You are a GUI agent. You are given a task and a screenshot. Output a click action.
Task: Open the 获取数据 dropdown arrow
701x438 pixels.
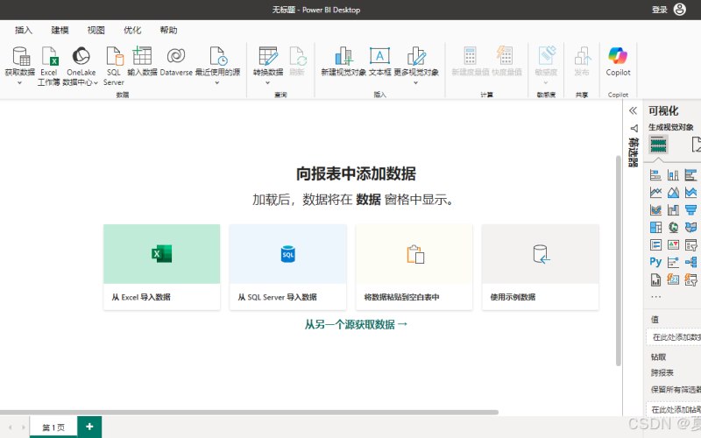tap(19, 83)
